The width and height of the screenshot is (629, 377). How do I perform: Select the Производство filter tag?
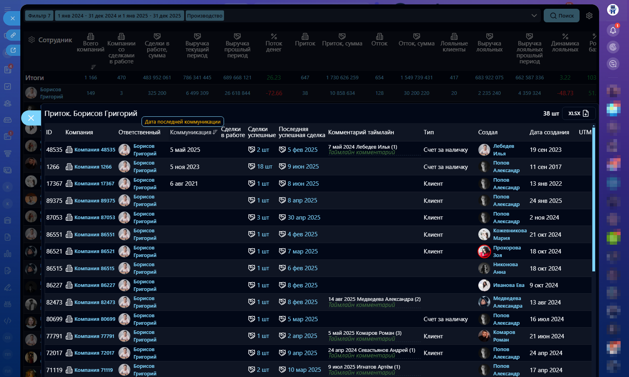[x=204, y=16]
